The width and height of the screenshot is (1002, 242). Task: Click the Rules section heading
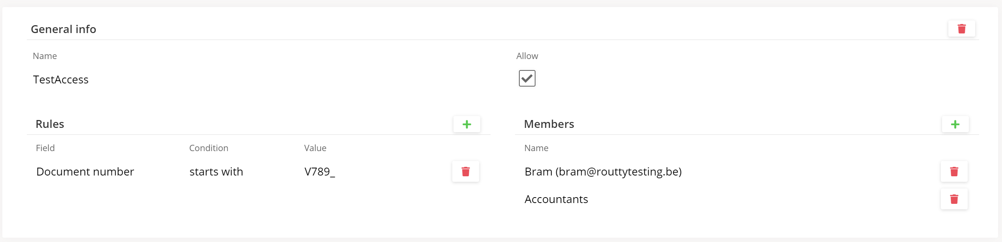[50, 124]
